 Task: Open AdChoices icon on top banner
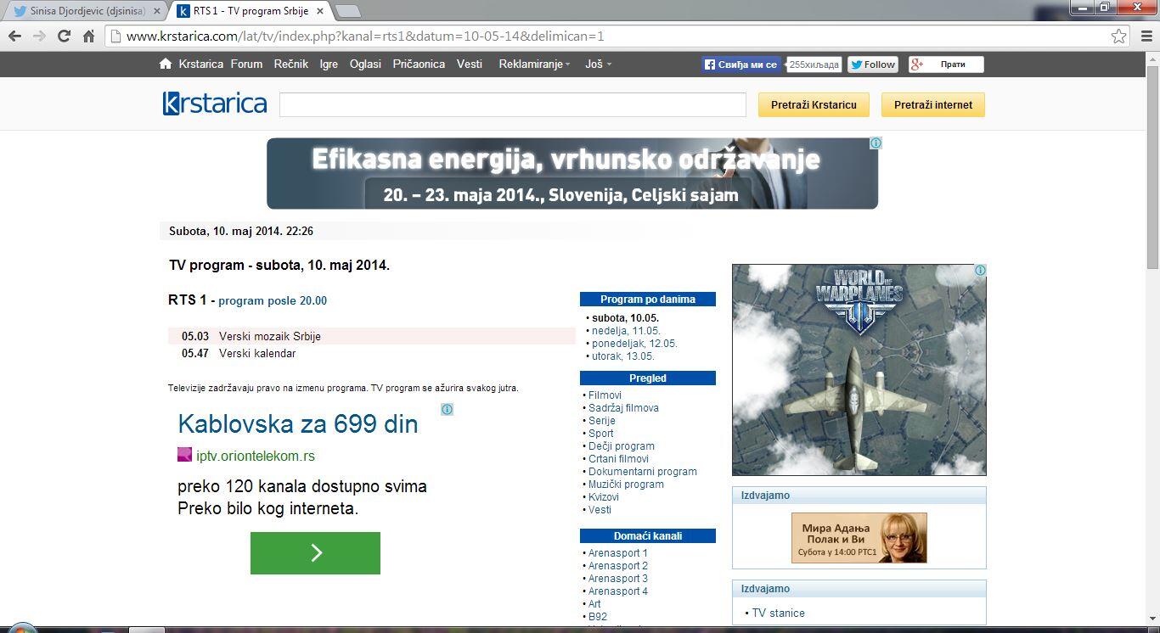(x=876, y=143)
